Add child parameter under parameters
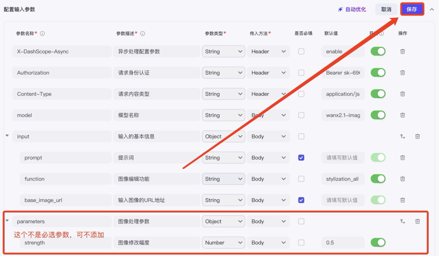The image size is (439, 256). click(x=402, y=222)
